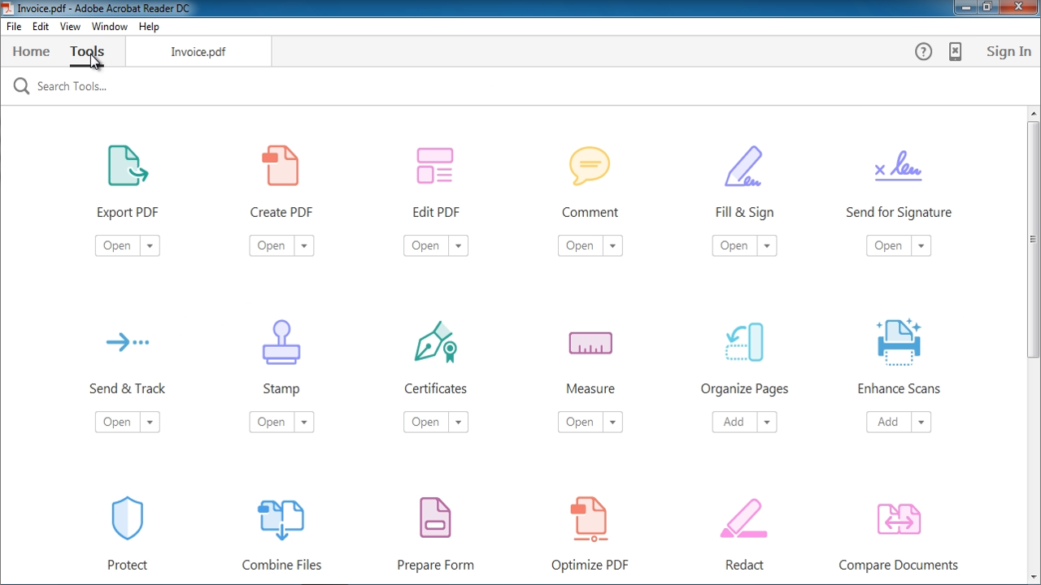Click the Send for Signature icon
The height and width of the screenshot is (585, 1041).
tap(898, 166)
